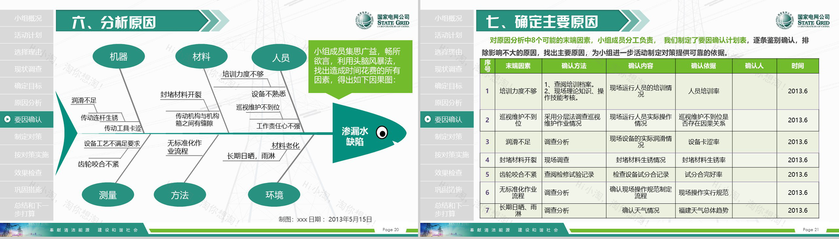839x239 pixels.
Task: Open 原因分析 in the page 21 sidebar
Action: tap(447, 102)
